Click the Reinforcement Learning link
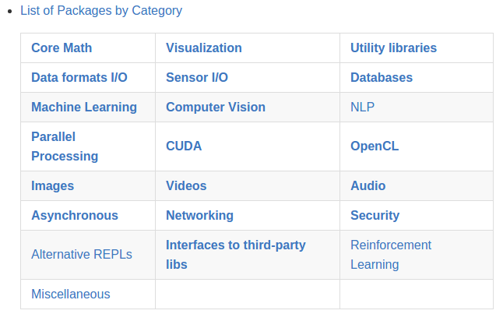503x321 pixels. point(391,255)
